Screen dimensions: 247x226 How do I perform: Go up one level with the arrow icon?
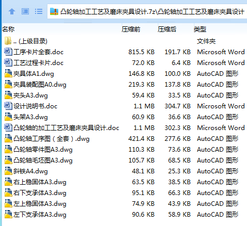(x=12, y=12)
